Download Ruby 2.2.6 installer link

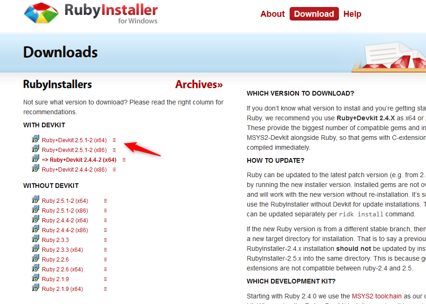55,260
